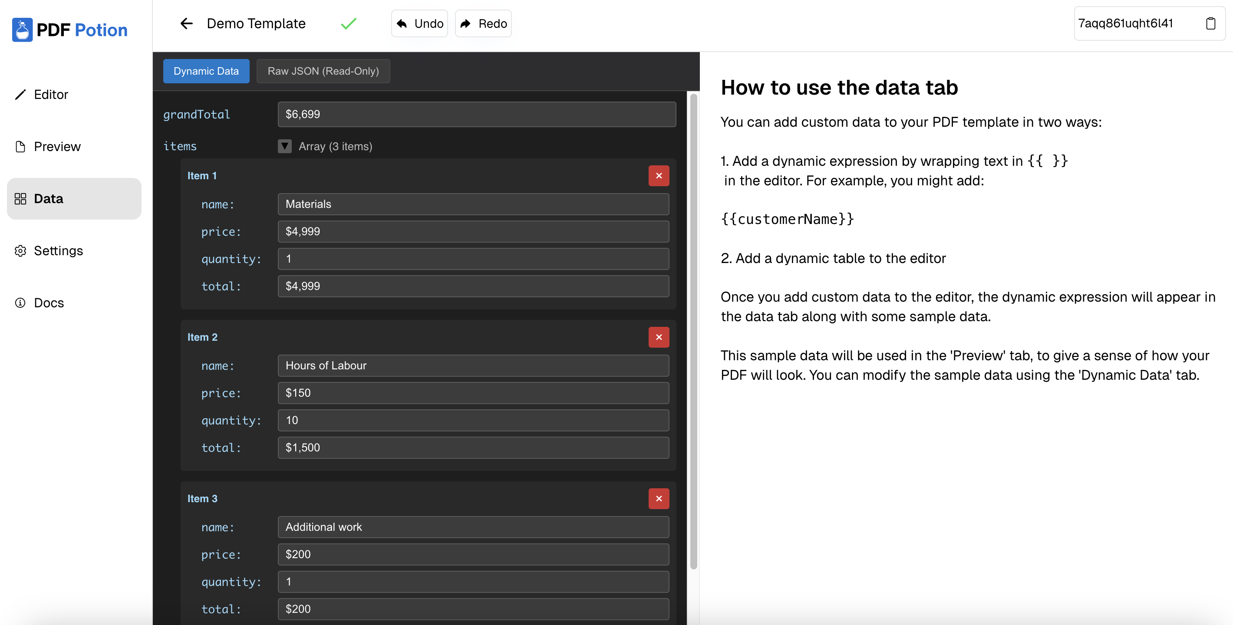Remove Item 2 using red X button
The height and width of the screenshot is (625, 1233).
point(659,337)
